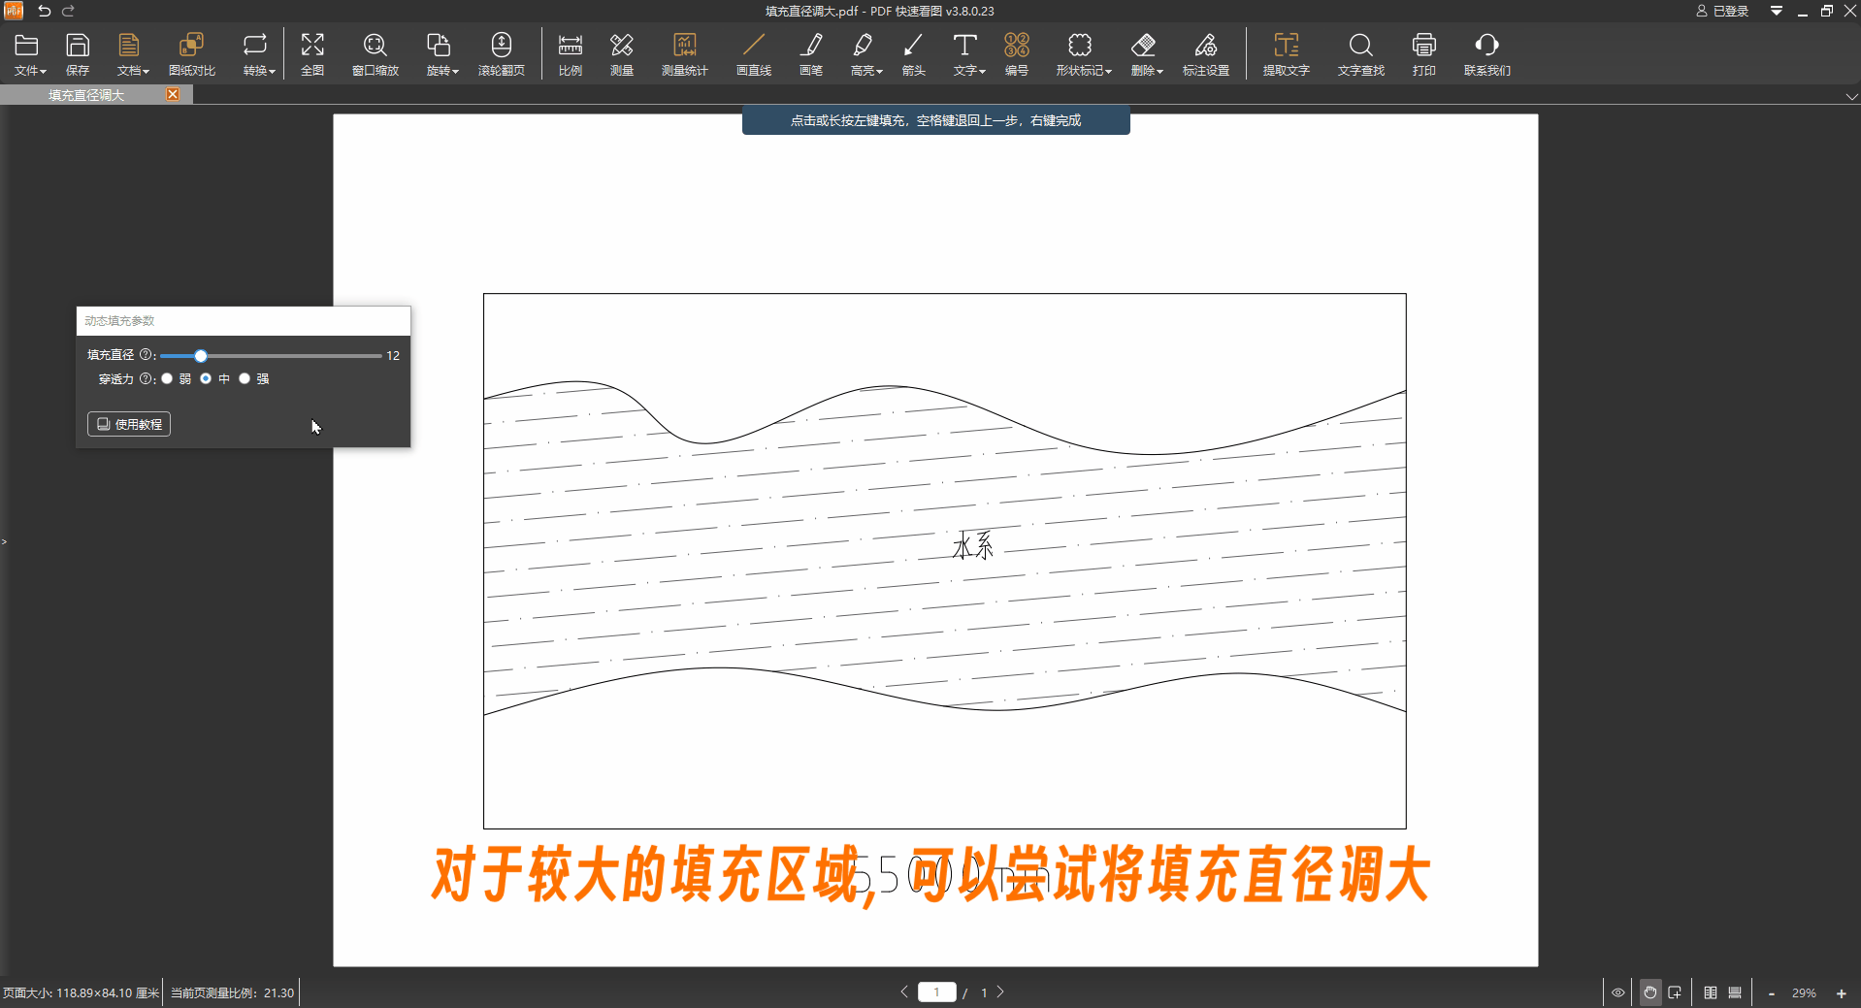
Task: Select the pen (画笔) tool
Action: coord(811,54)
